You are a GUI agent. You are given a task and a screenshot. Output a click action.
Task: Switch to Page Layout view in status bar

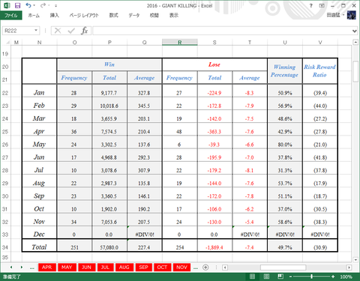point(266,277)
